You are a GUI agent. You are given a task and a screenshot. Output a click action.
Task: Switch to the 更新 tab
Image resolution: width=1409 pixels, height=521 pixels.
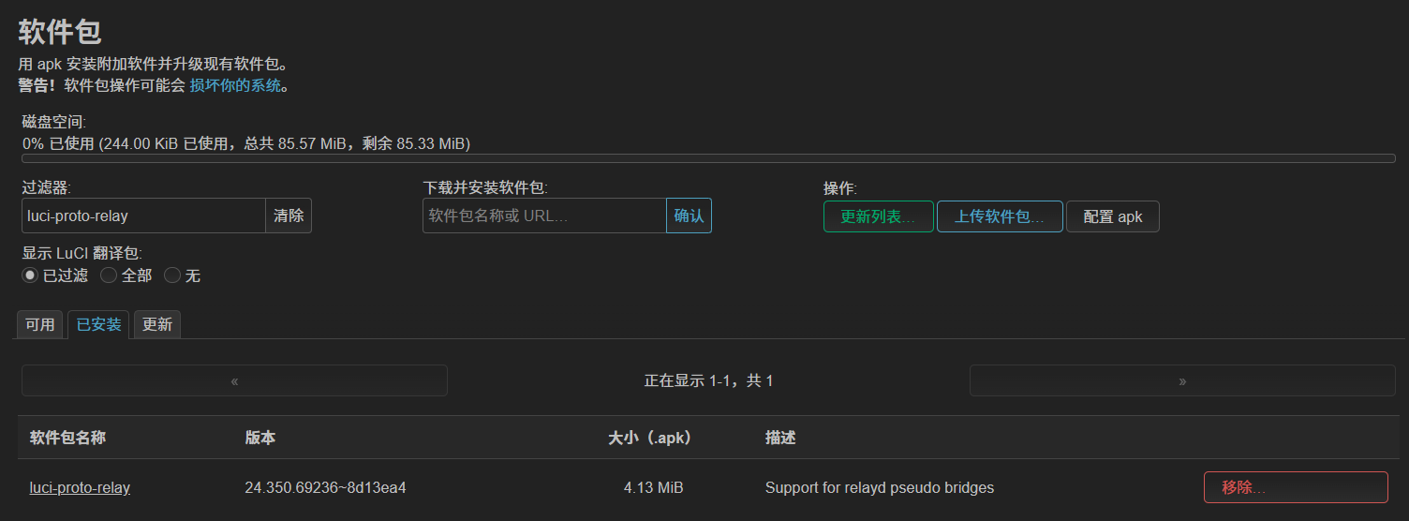click(157, 325)
